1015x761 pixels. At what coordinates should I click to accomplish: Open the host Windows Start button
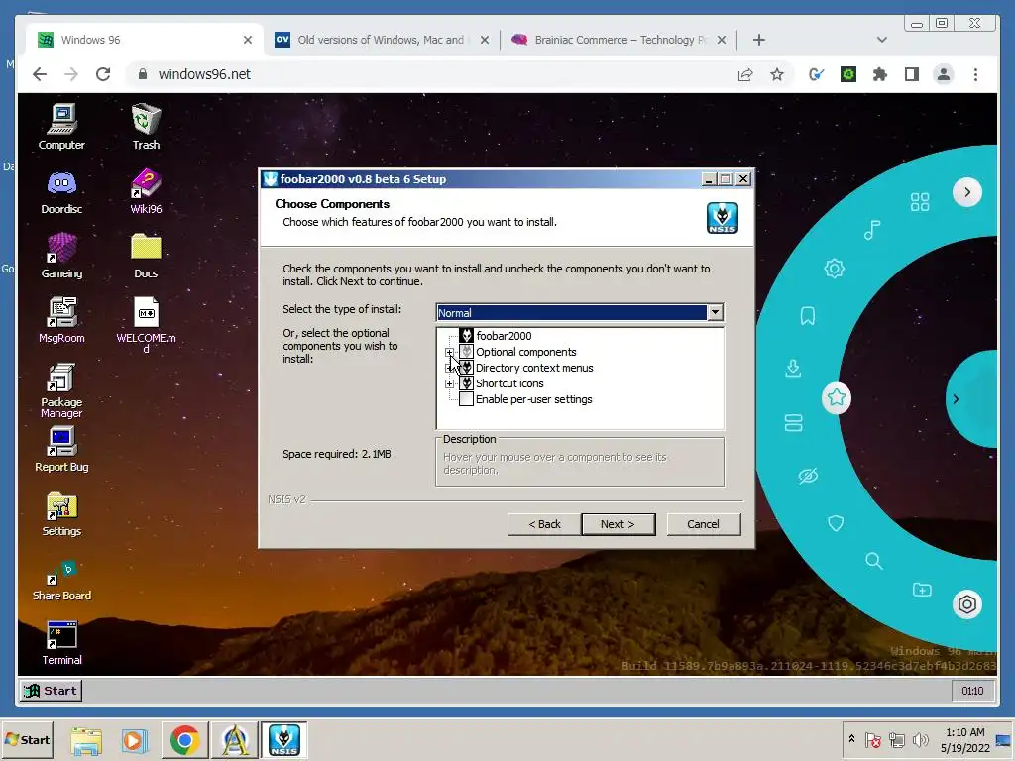click(27, 739)
